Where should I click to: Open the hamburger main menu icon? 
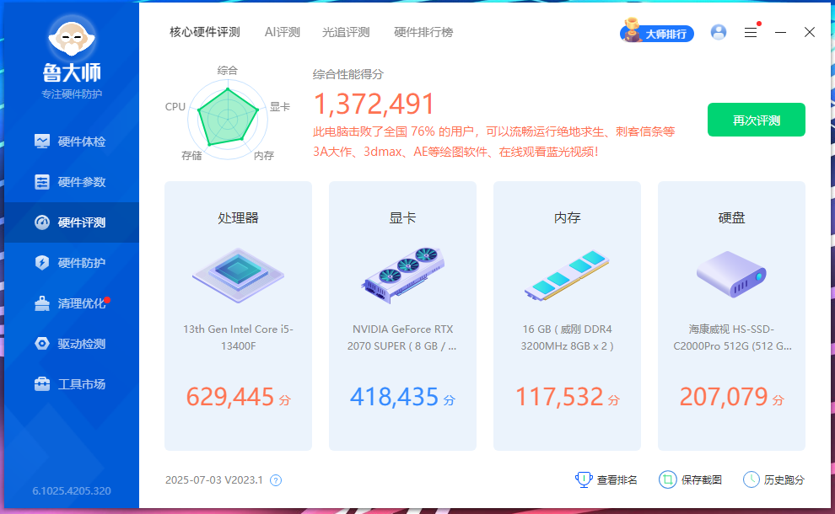pos(751,33)
